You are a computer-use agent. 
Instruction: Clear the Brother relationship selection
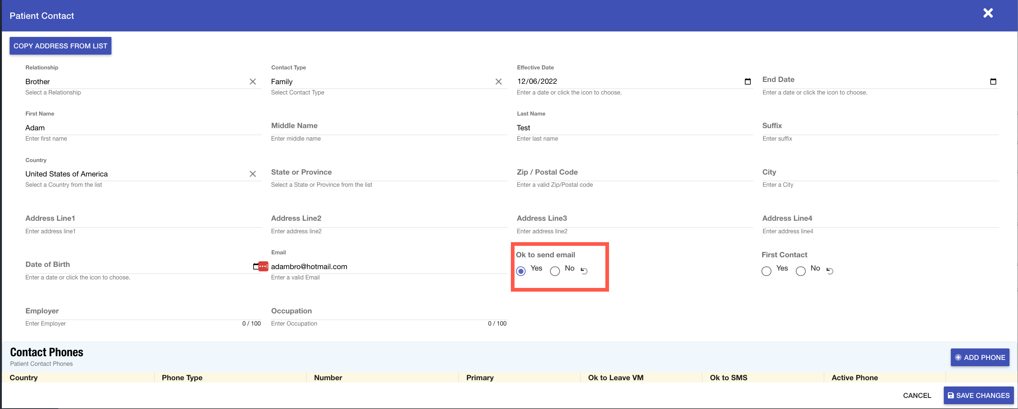click(x=252, y=82)
